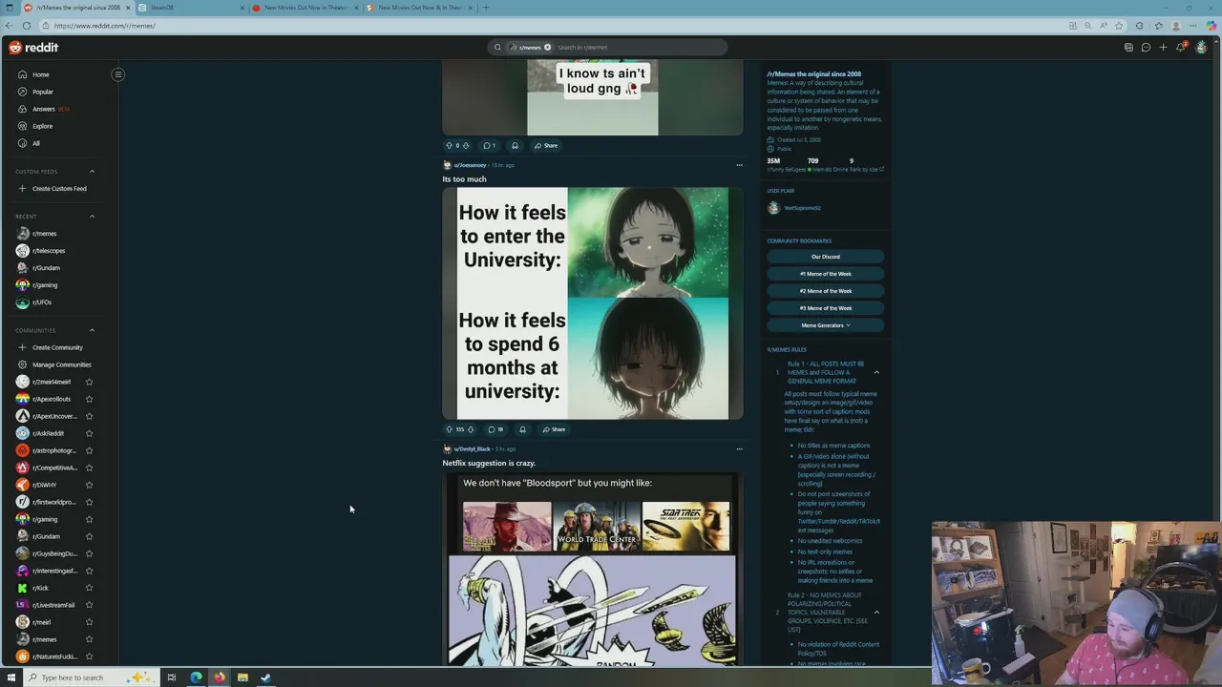Favorite r/gaming community with its star

(x=89, y=519)
